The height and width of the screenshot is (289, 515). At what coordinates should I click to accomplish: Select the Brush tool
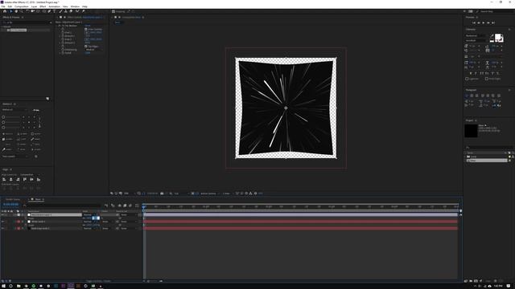tap(60, 11)
